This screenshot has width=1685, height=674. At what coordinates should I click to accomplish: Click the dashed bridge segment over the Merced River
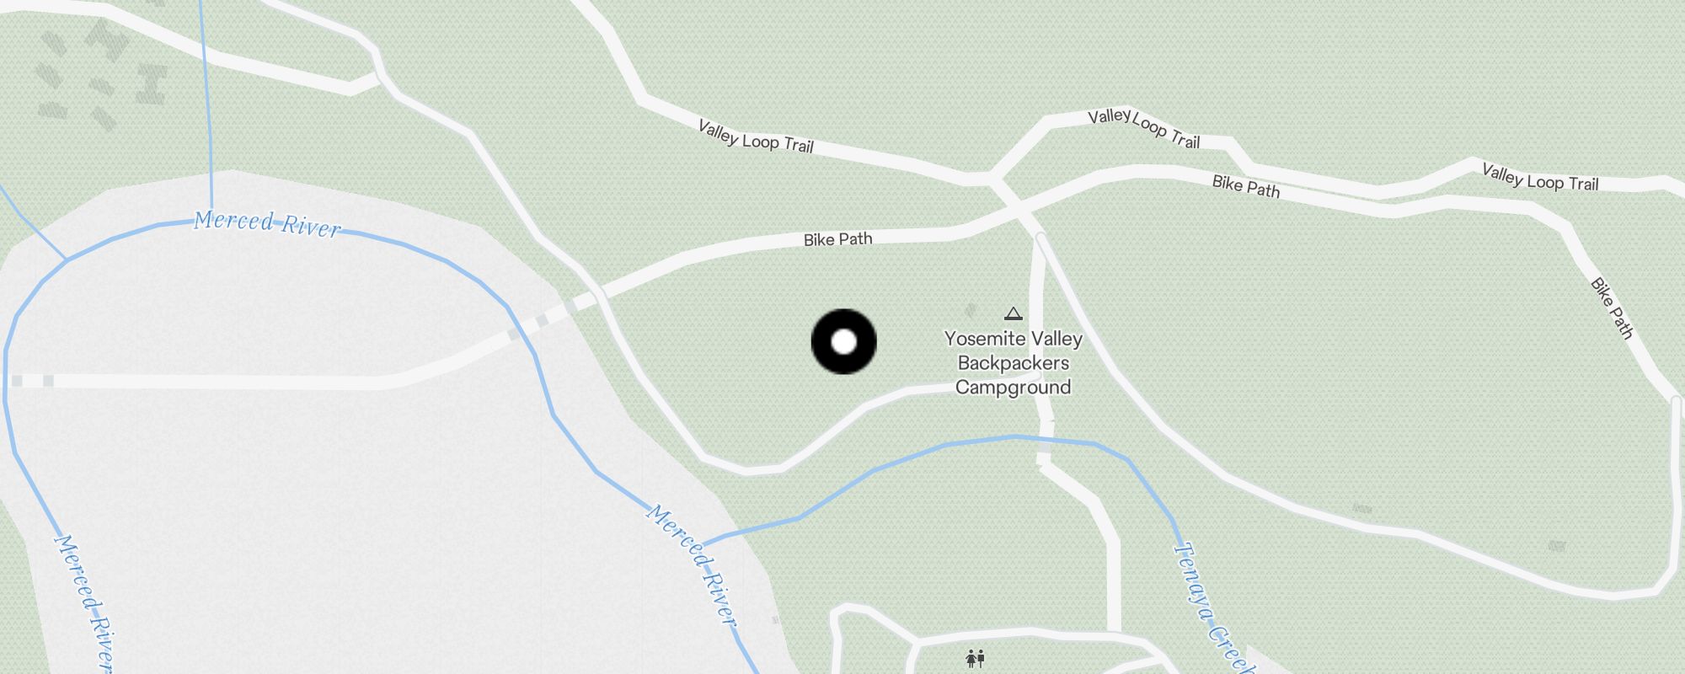coord(544,319)
